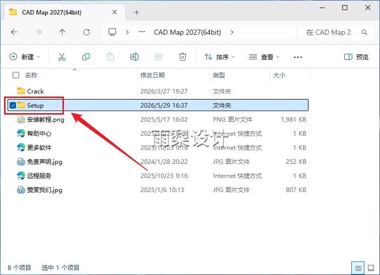
Task: Select the file name 安装教程.png
Action: pos(46,120)
